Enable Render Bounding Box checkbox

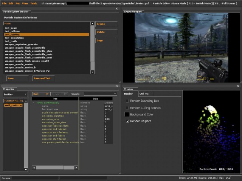(127, 101)
